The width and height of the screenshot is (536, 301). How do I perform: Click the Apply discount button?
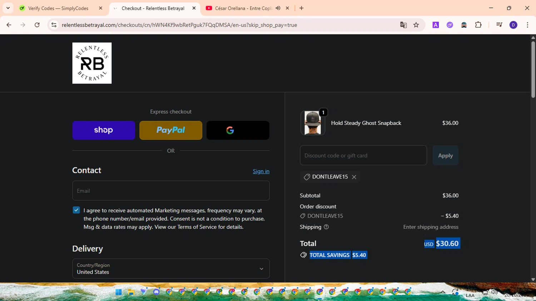445,155
